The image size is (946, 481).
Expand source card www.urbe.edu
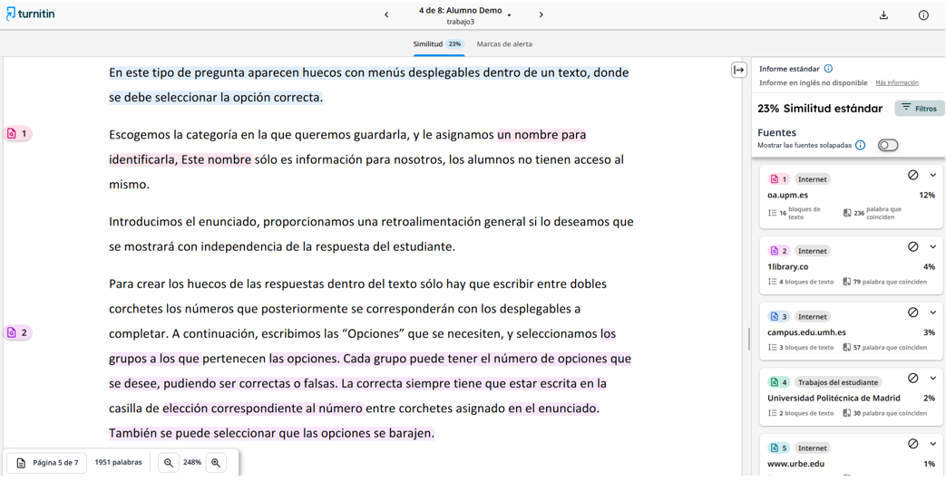(932, 444)
